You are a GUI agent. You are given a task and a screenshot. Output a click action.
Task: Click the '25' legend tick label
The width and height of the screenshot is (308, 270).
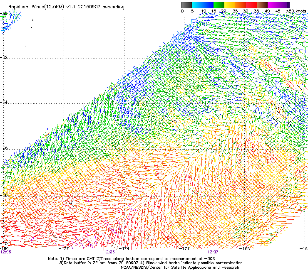(235, 11)
